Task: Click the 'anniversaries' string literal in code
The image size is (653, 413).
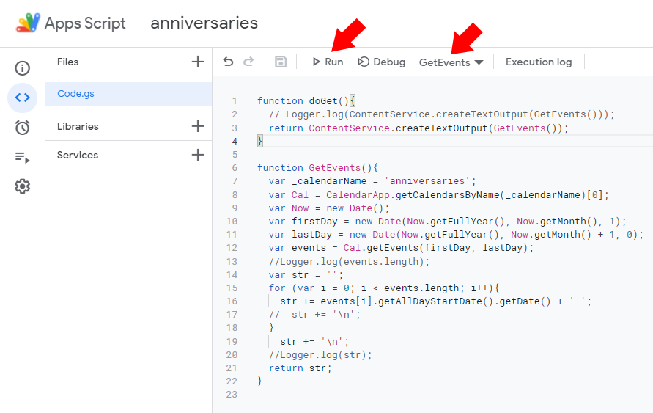Action: pos(427,181)
